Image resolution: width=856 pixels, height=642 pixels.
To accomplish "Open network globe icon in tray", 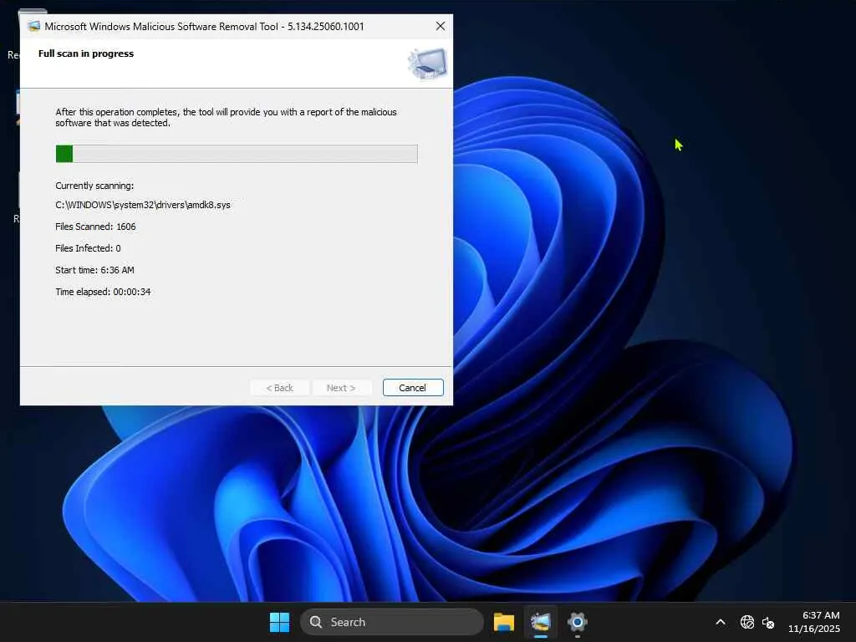I will [746, 622].
